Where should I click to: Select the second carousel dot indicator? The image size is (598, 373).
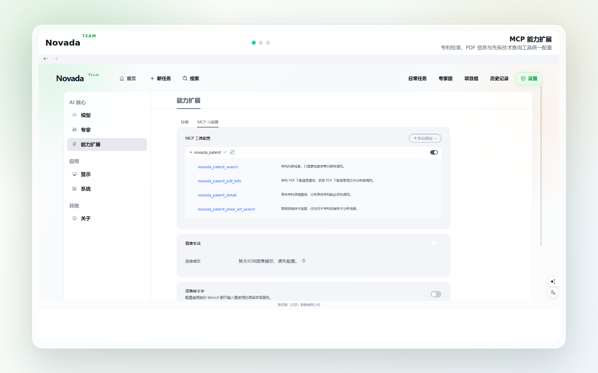261,43
